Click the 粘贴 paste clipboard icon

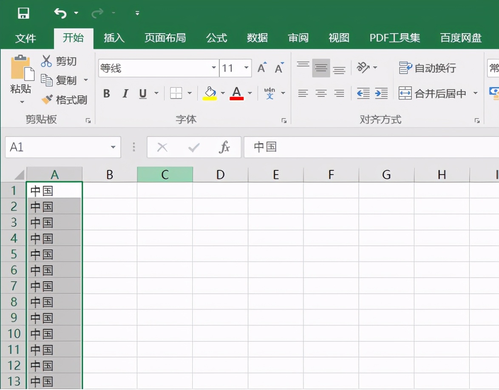(x=22, y=68)
